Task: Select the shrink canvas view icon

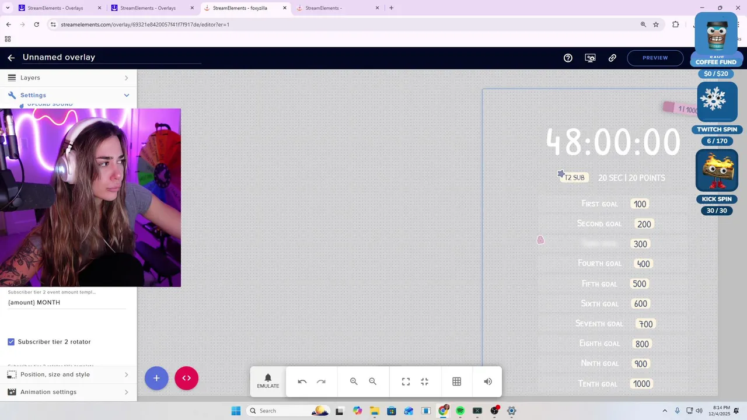Action: tap(425, 381)
